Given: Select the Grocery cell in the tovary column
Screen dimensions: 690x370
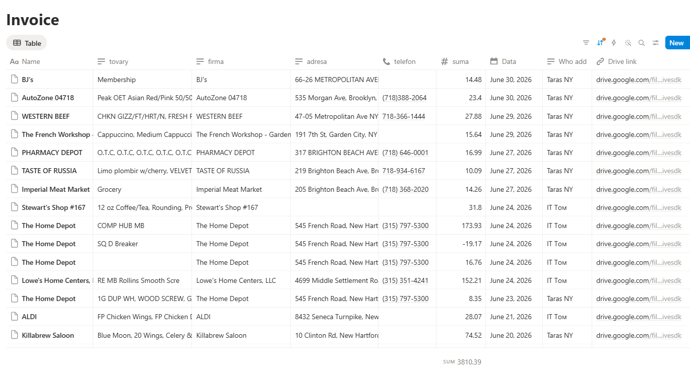Looking at the screenshot, I should [142, 189].
